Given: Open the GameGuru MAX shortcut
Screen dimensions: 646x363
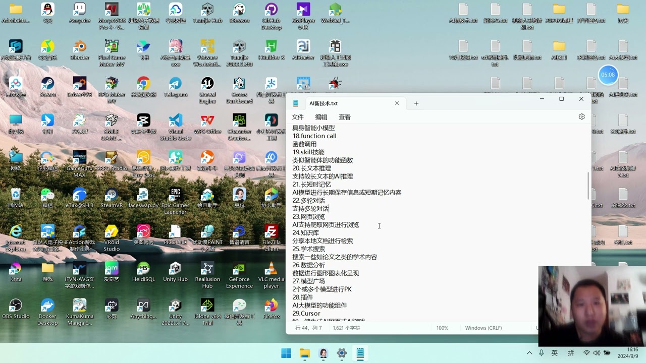Looking at the screenshot, I should (80, 163).
